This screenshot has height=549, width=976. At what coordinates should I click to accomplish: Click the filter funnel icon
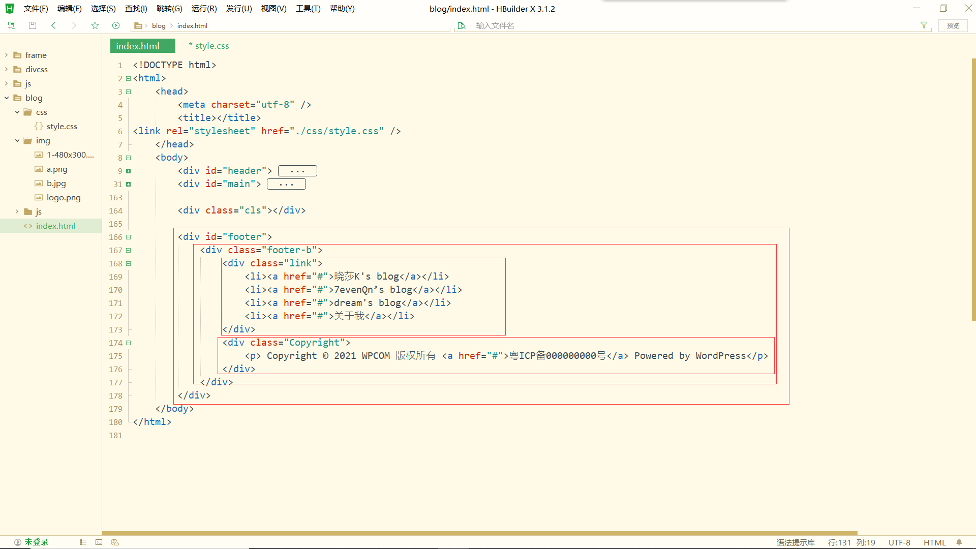click(924, 25)
